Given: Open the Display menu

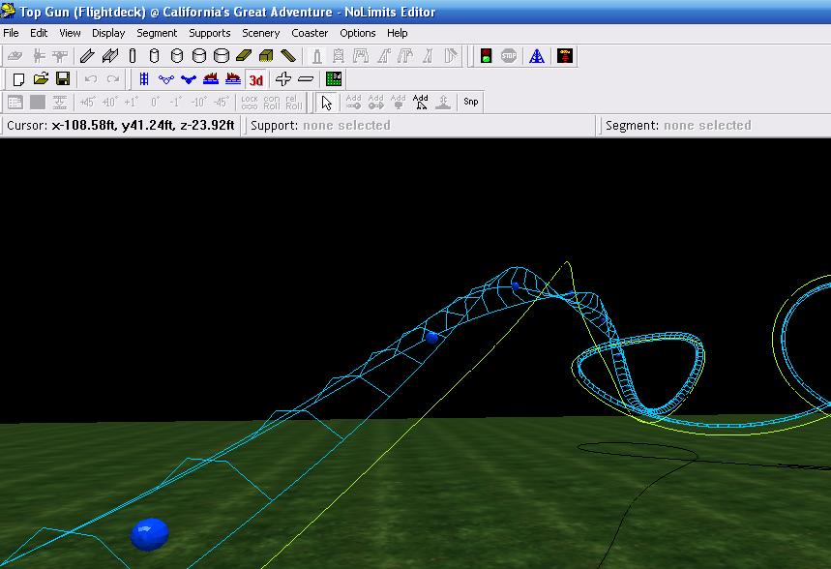Looking at the screenshot, I should pos(108,33).
